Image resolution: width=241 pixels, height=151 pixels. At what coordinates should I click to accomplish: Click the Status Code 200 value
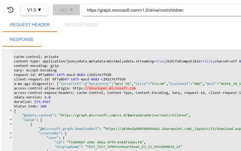(x=43, y=106)
